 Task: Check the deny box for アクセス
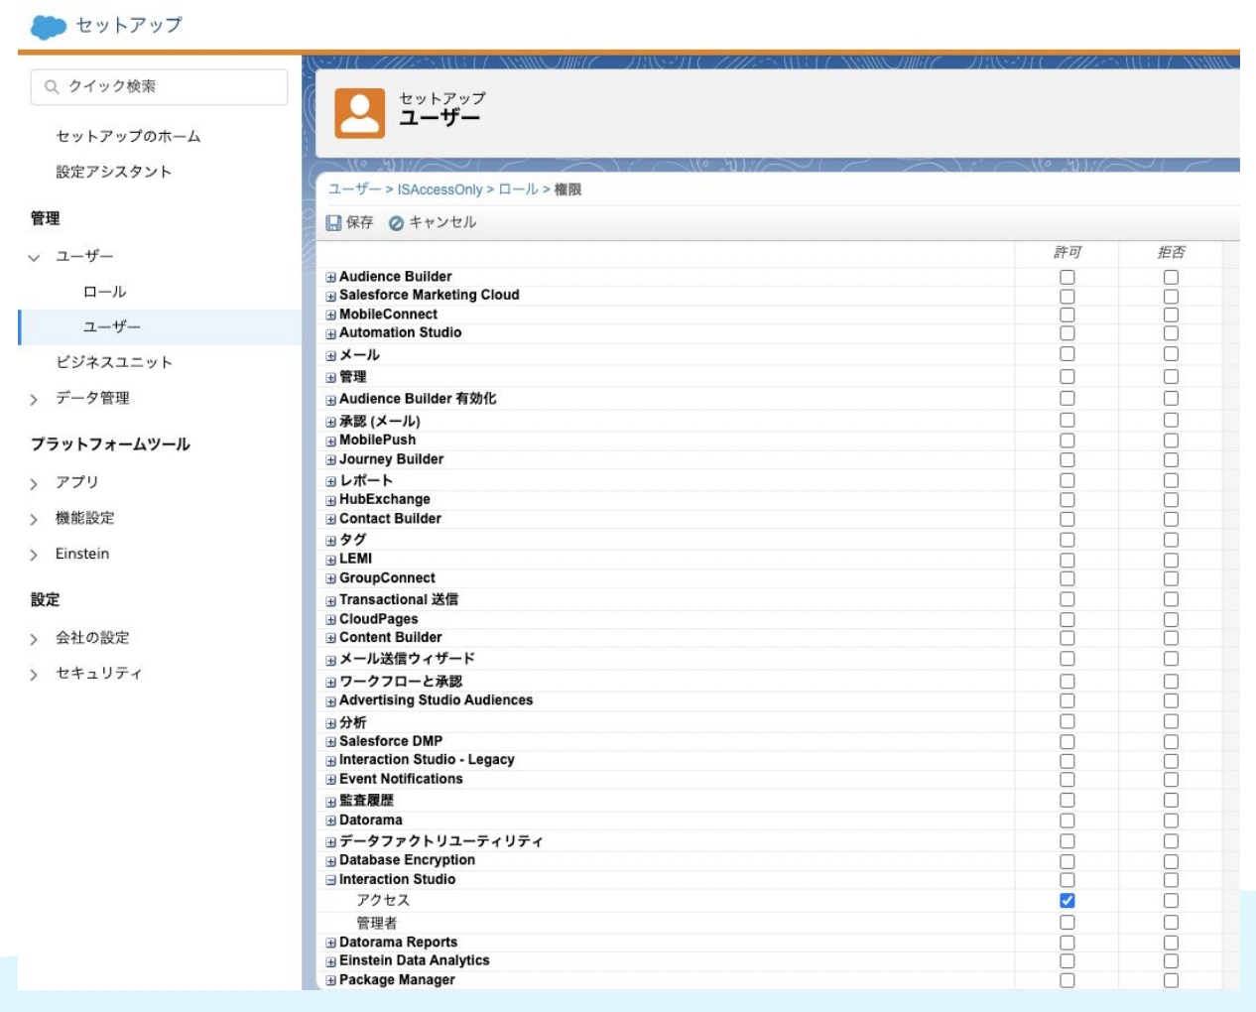click(x=1171, y=901)
